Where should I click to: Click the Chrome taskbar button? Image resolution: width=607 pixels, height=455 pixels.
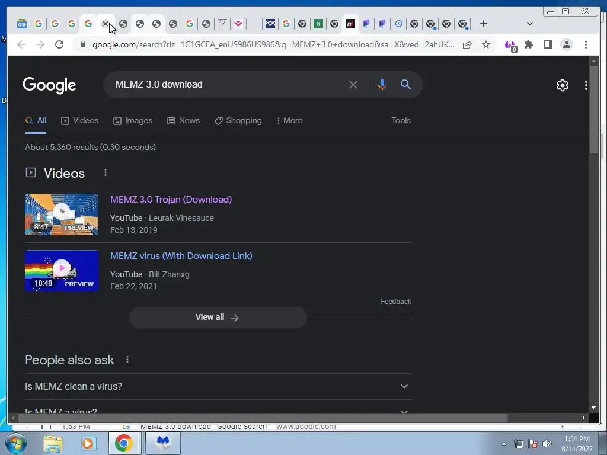coord(123,443)
